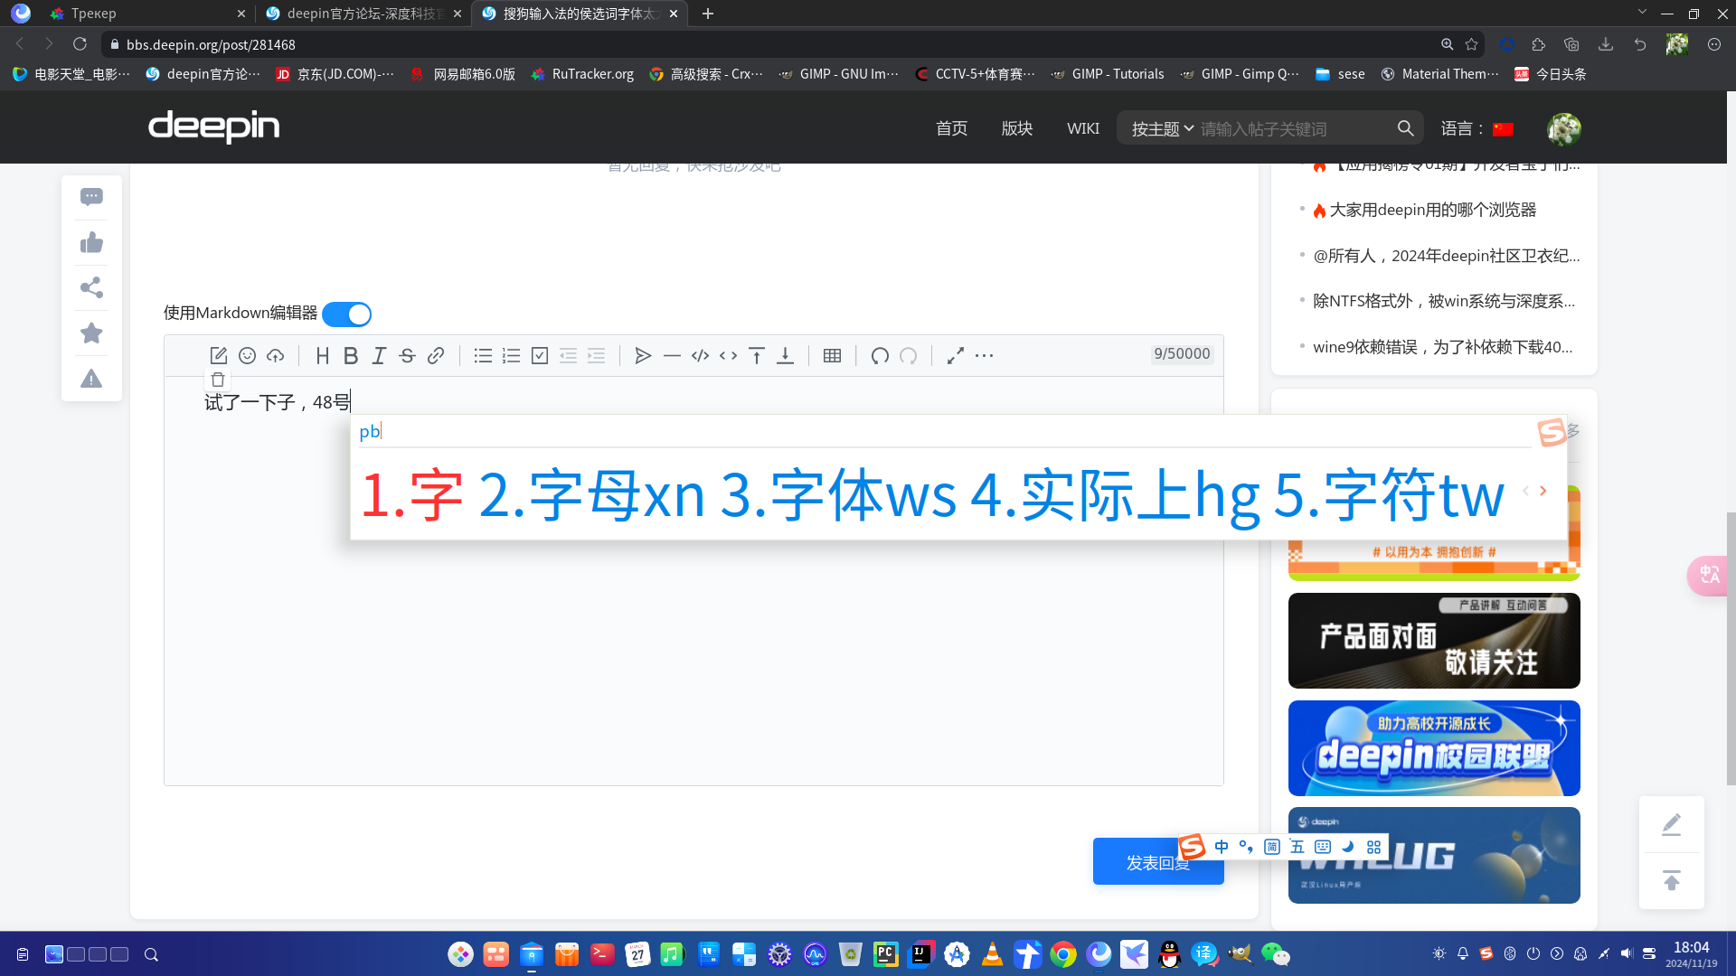Insert code block with </> icon

pos(700,356)
